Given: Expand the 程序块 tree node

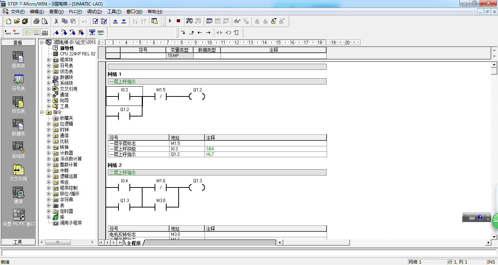Looking at the screenshot, I should pos(49,60).
